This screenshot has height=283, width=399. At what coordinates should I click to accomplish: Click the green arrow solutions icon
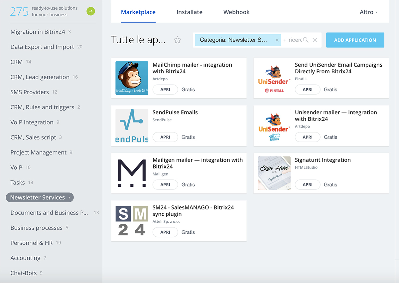coord(91,11)
